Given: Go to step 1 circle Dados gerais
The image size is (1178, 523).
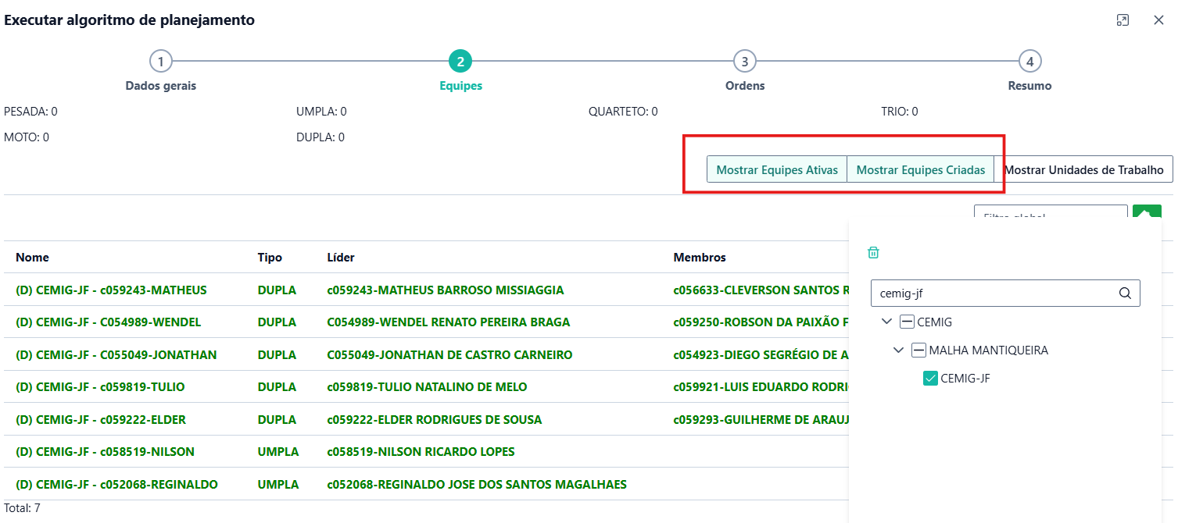Looking at the screenshot, I should (x=160, y=62).
